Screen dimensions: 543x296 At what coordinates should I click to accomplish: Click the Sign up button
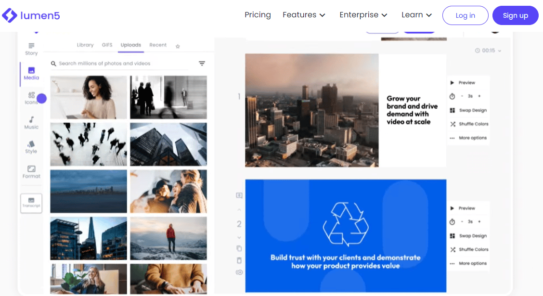pyautogui.click(x=515, y=15)
